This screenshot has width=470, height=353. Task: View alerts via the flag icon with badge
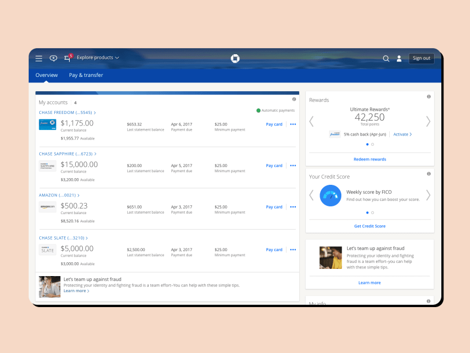click(67, 58)
